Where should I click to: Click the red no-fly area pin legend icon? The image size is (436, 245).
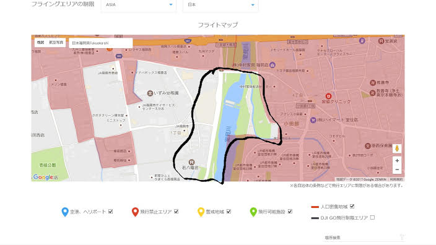[x=135, y=212]
